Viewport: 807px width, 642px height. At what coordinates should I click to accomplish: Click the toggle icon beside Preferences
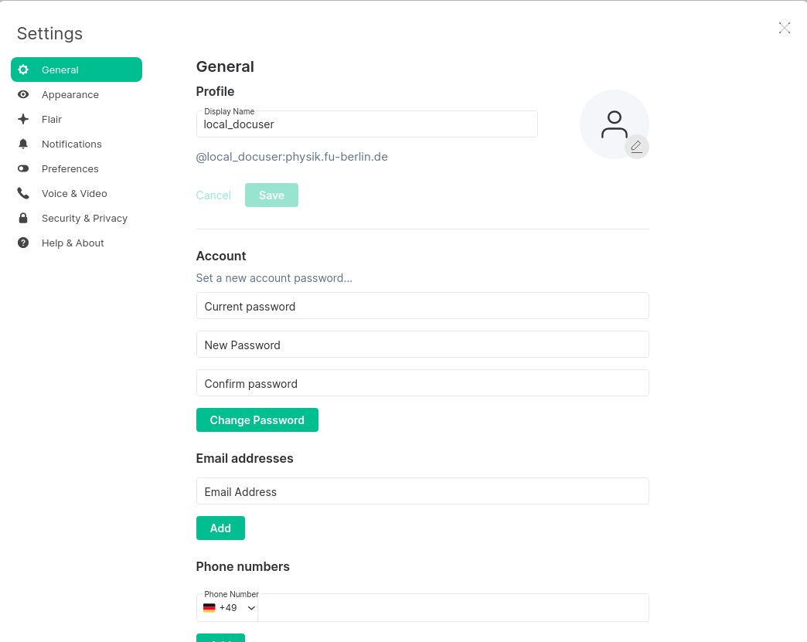click(23, 168)
